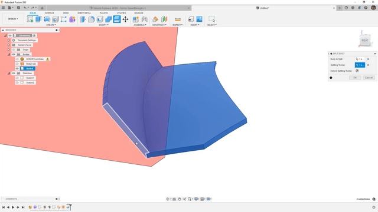
Task: Toggle the Extend Splitting Tool(s) checkbox
Action: click(x=357, y=71)
